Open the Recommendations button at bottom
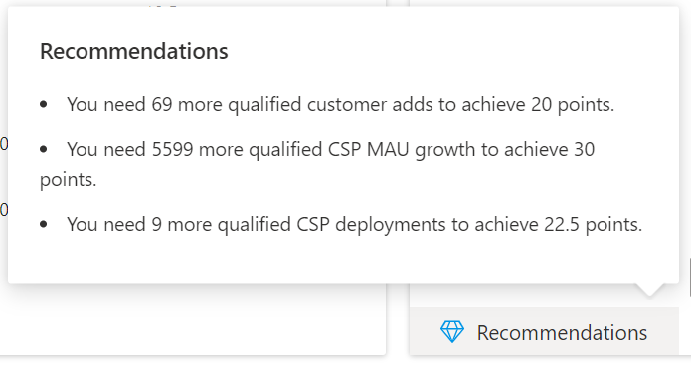Viewport: 691px width, 369px height. [x=544, y=331]
